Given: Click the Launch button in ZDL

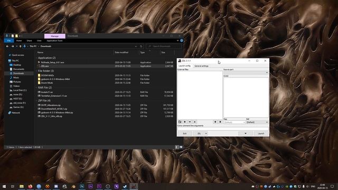Looking at the screenshot, I should click(x=261, y=134).
